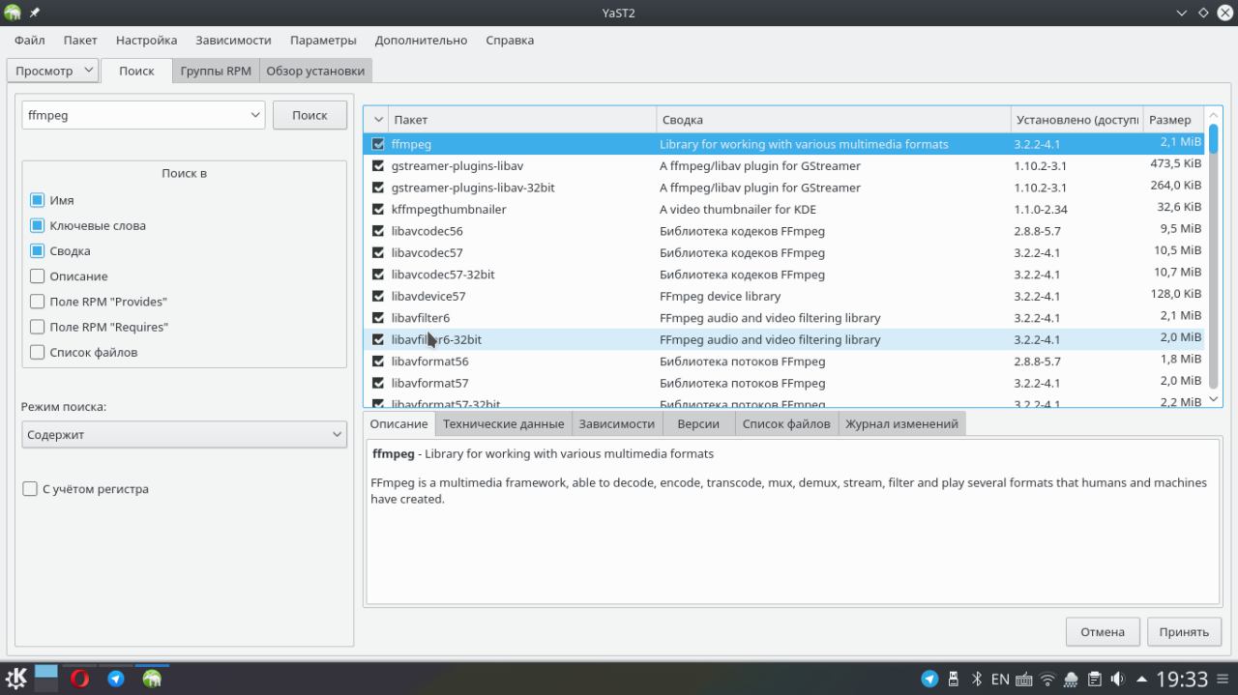1238x695 pixels.
Task: Click the weather tray icon
Action: pos(1071,679)
